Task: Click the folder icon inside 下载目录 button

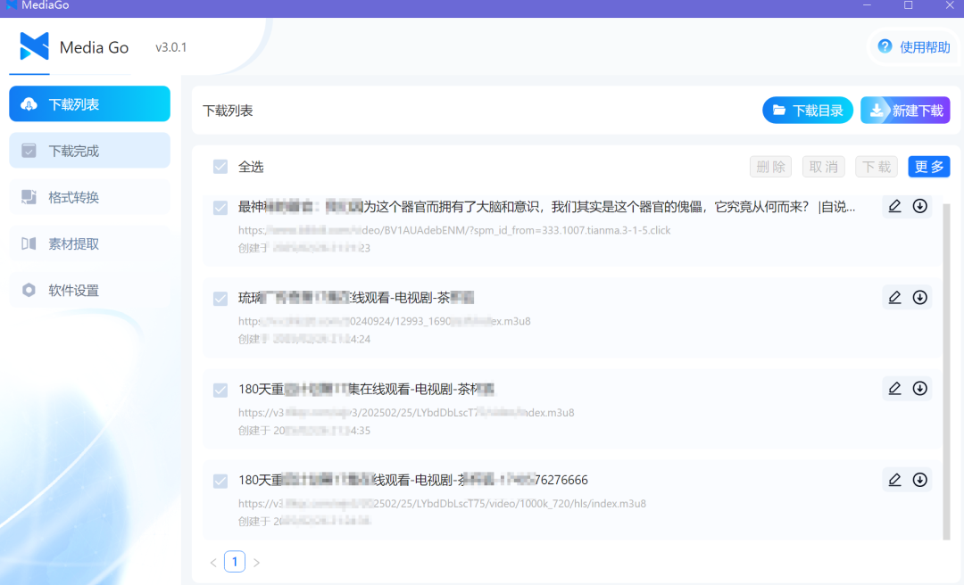Action: pyautogui.click(x=779, y=110)
